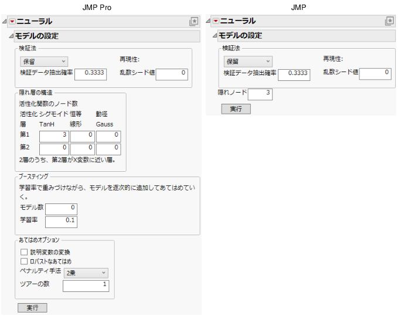Click 第1 layer 線形 node count field
This screenshot has height=316, width=398.
[x=83, y=136]
